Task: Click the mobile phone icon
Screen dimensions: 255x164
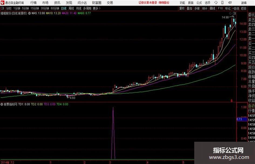Action: [222, 3]
